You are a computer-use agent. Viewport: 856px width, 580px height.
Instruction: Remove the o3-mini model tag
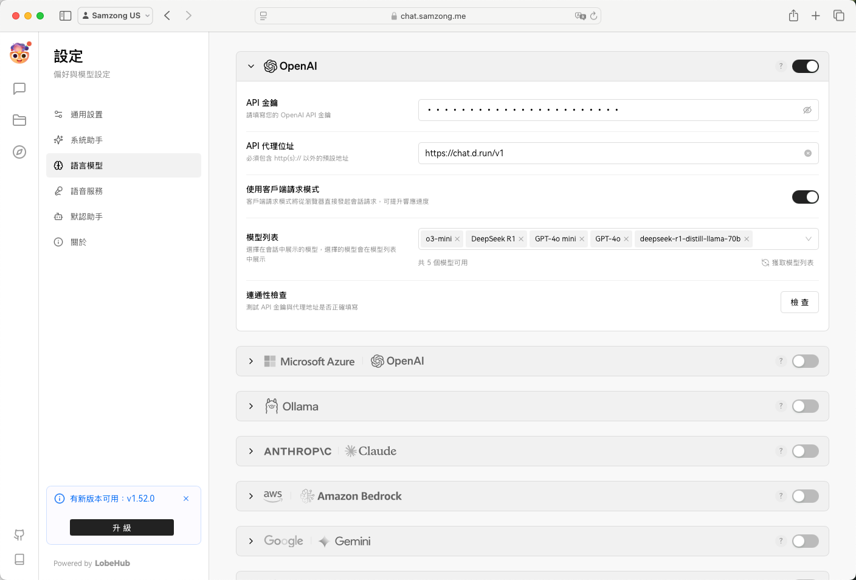[x=457, y=239]
